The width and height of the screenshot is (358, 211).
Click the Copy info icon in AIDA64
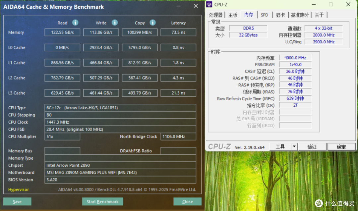tap(152, 23)
